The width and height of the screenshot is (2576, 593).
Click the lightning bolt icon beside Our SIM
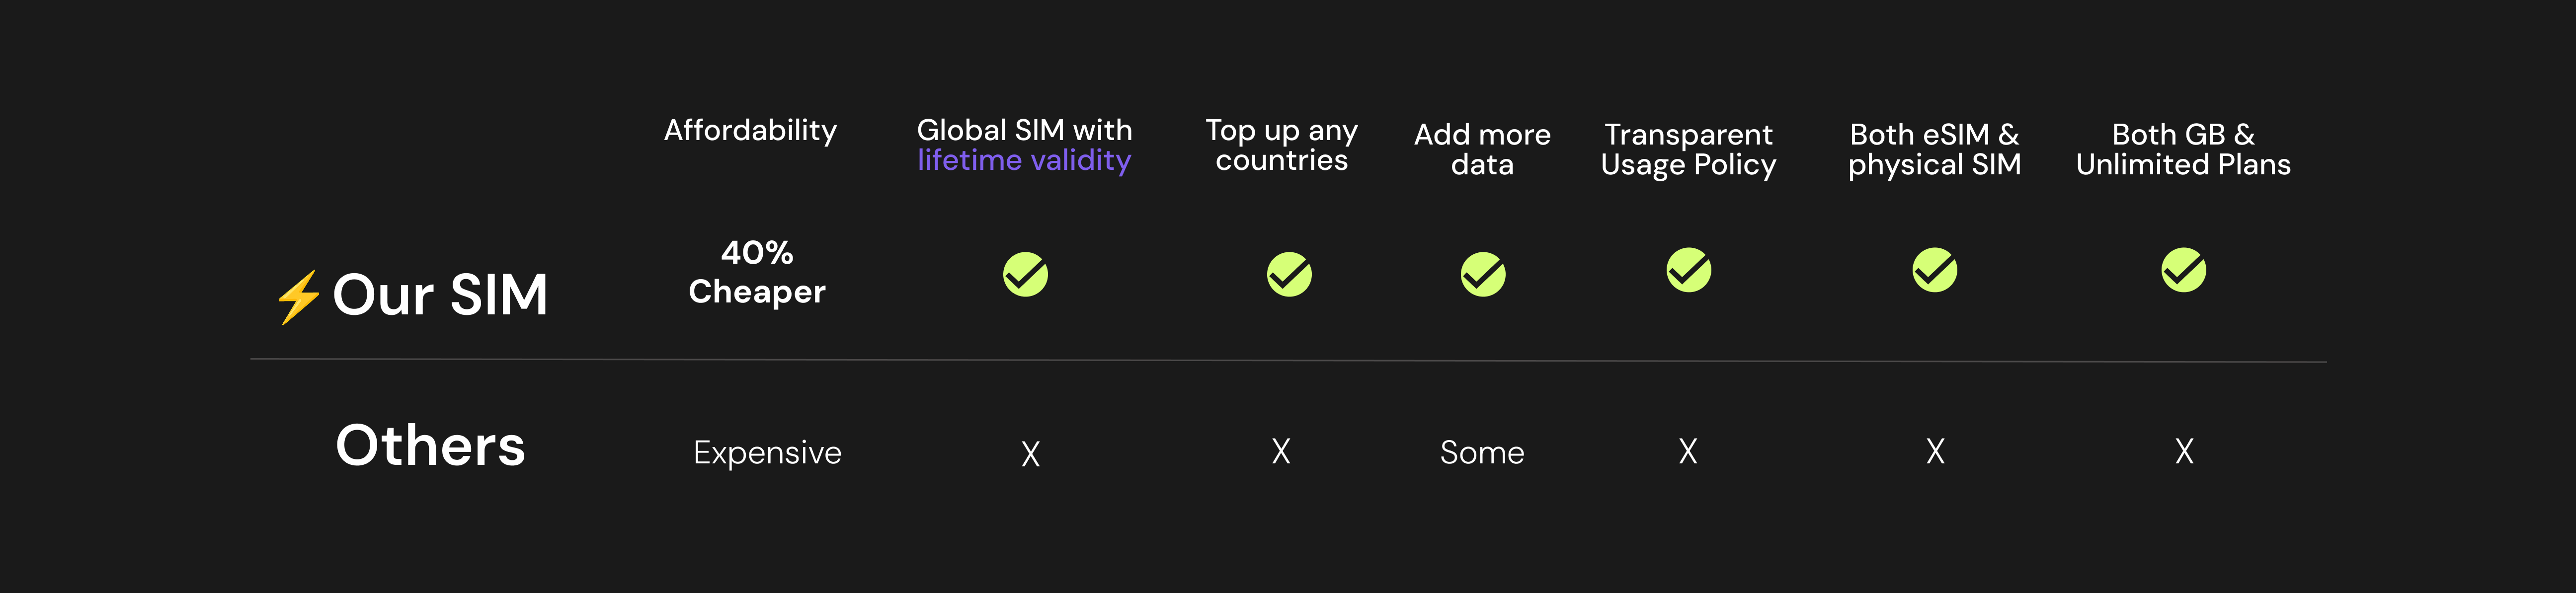298,297
